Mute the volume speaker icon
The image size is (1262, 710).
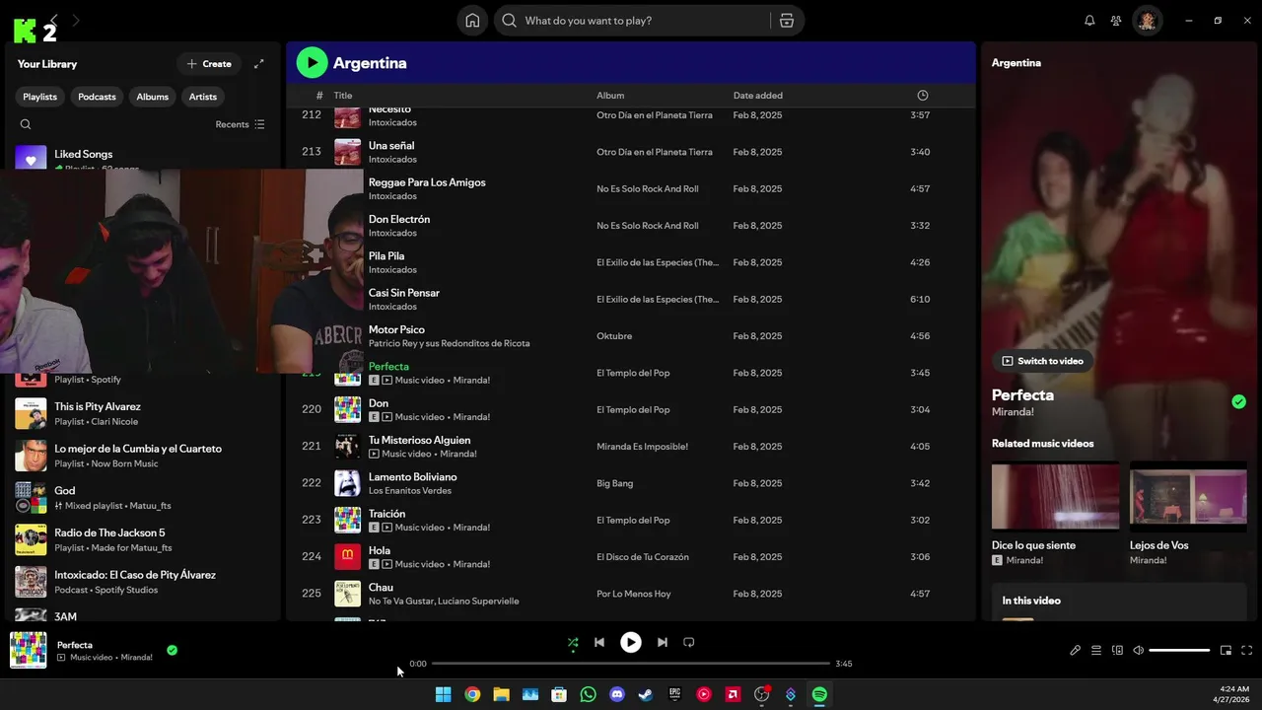click(x=1139, y=651)
